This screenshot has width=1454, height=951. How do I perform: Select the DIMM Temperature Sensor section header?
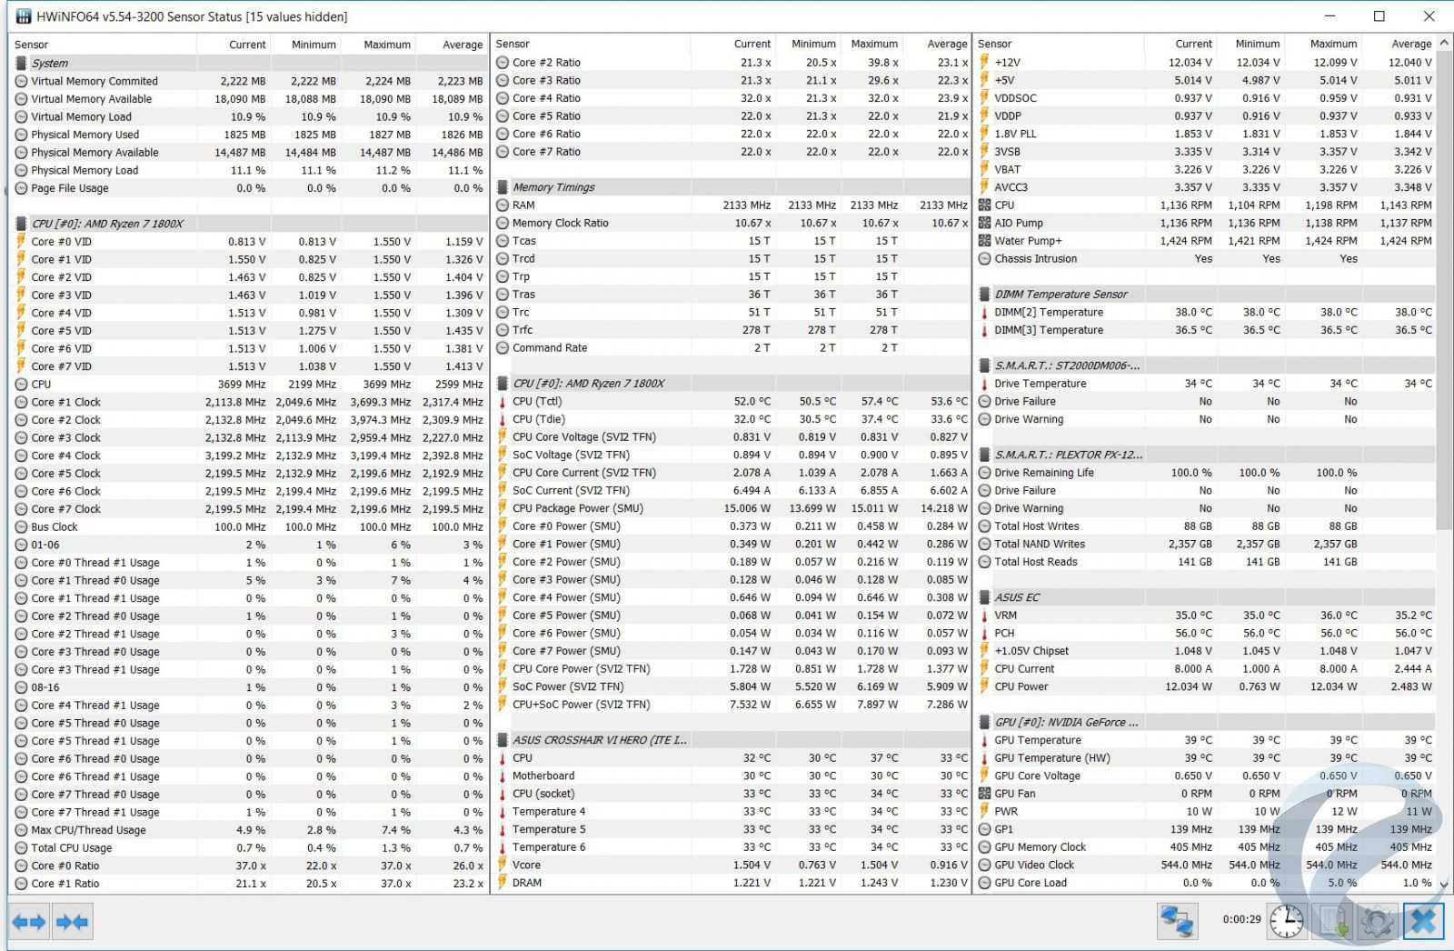pyautogui.click(x=1061, y=295)
